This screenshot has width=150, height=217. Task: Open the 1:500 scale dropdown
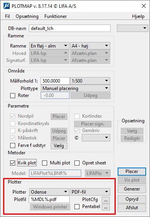tap(90, 81)
